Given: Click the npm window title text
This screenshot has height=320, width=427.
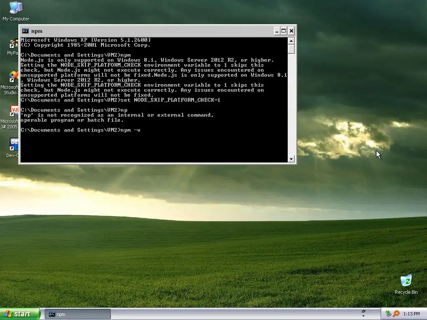Looking at the screenshot, I should pyautogui.click(x=37, y=31).
